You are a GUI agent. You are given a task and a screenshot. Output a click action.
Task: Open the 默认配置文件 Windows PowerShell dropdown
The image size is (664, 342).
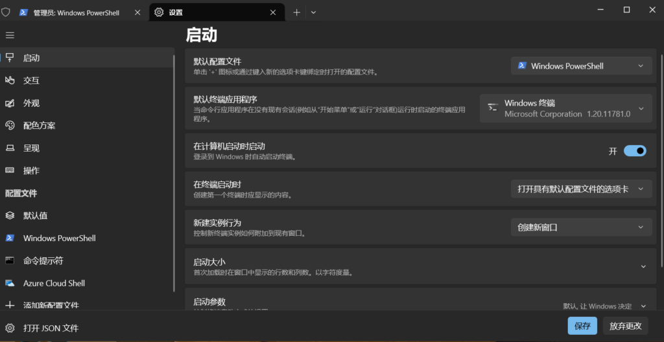pyautogui.click(x=581, y=66)
